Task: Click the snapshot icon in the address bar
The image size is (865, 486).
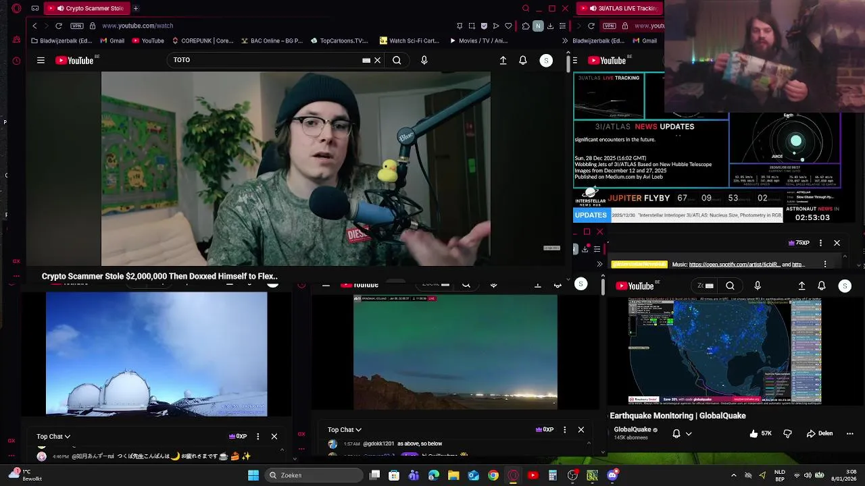Action: click(x=472, y=26)
